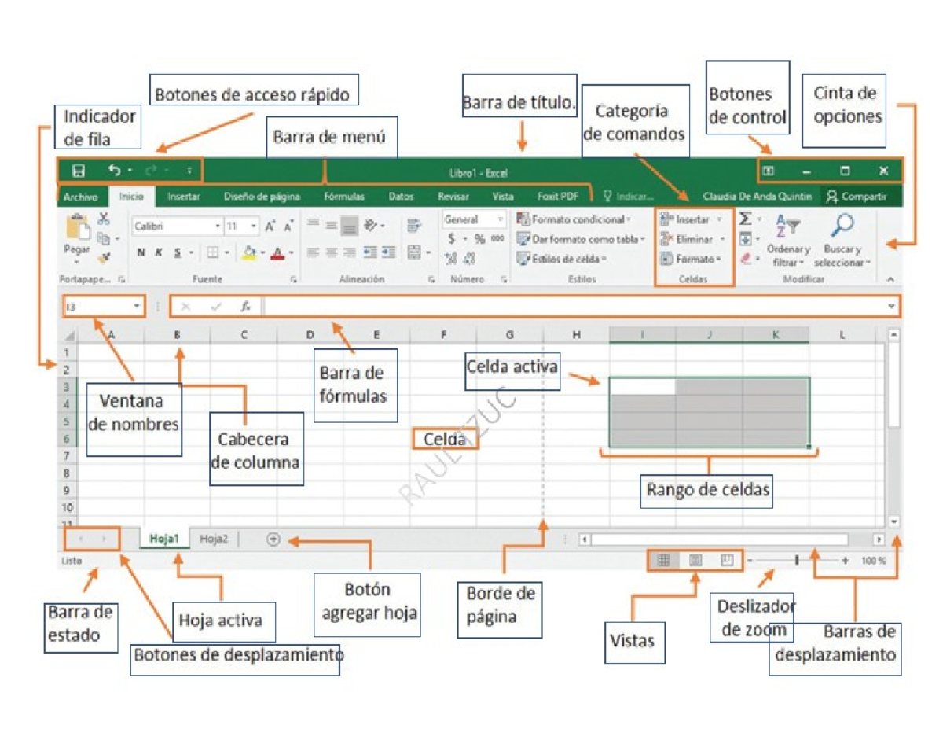Add a sheet with the plus button
This screenshot has width=943, height=729.
pos(272,540)
